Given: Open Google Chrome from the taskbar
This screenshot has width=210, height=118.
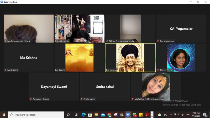Looking at the screenshot, I should point(109,115).
